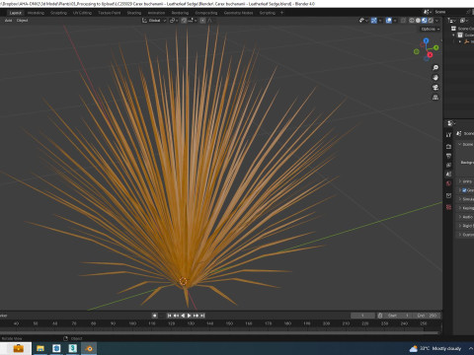Toggle the camera view button
The image size is (474, 355).
pos(435,88)
